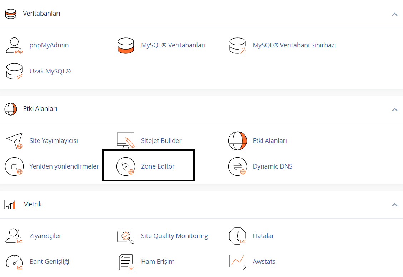Open the Site Quality Monitoring magnifier icon
This screenshot has height=277, width=403.
click(x=126, y=236)
